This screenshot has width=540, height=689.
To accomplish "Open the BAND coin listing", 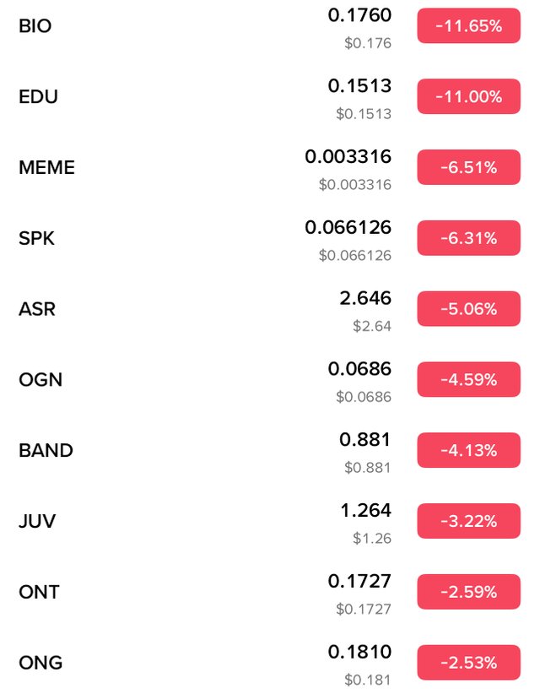I will coord(270,451).
